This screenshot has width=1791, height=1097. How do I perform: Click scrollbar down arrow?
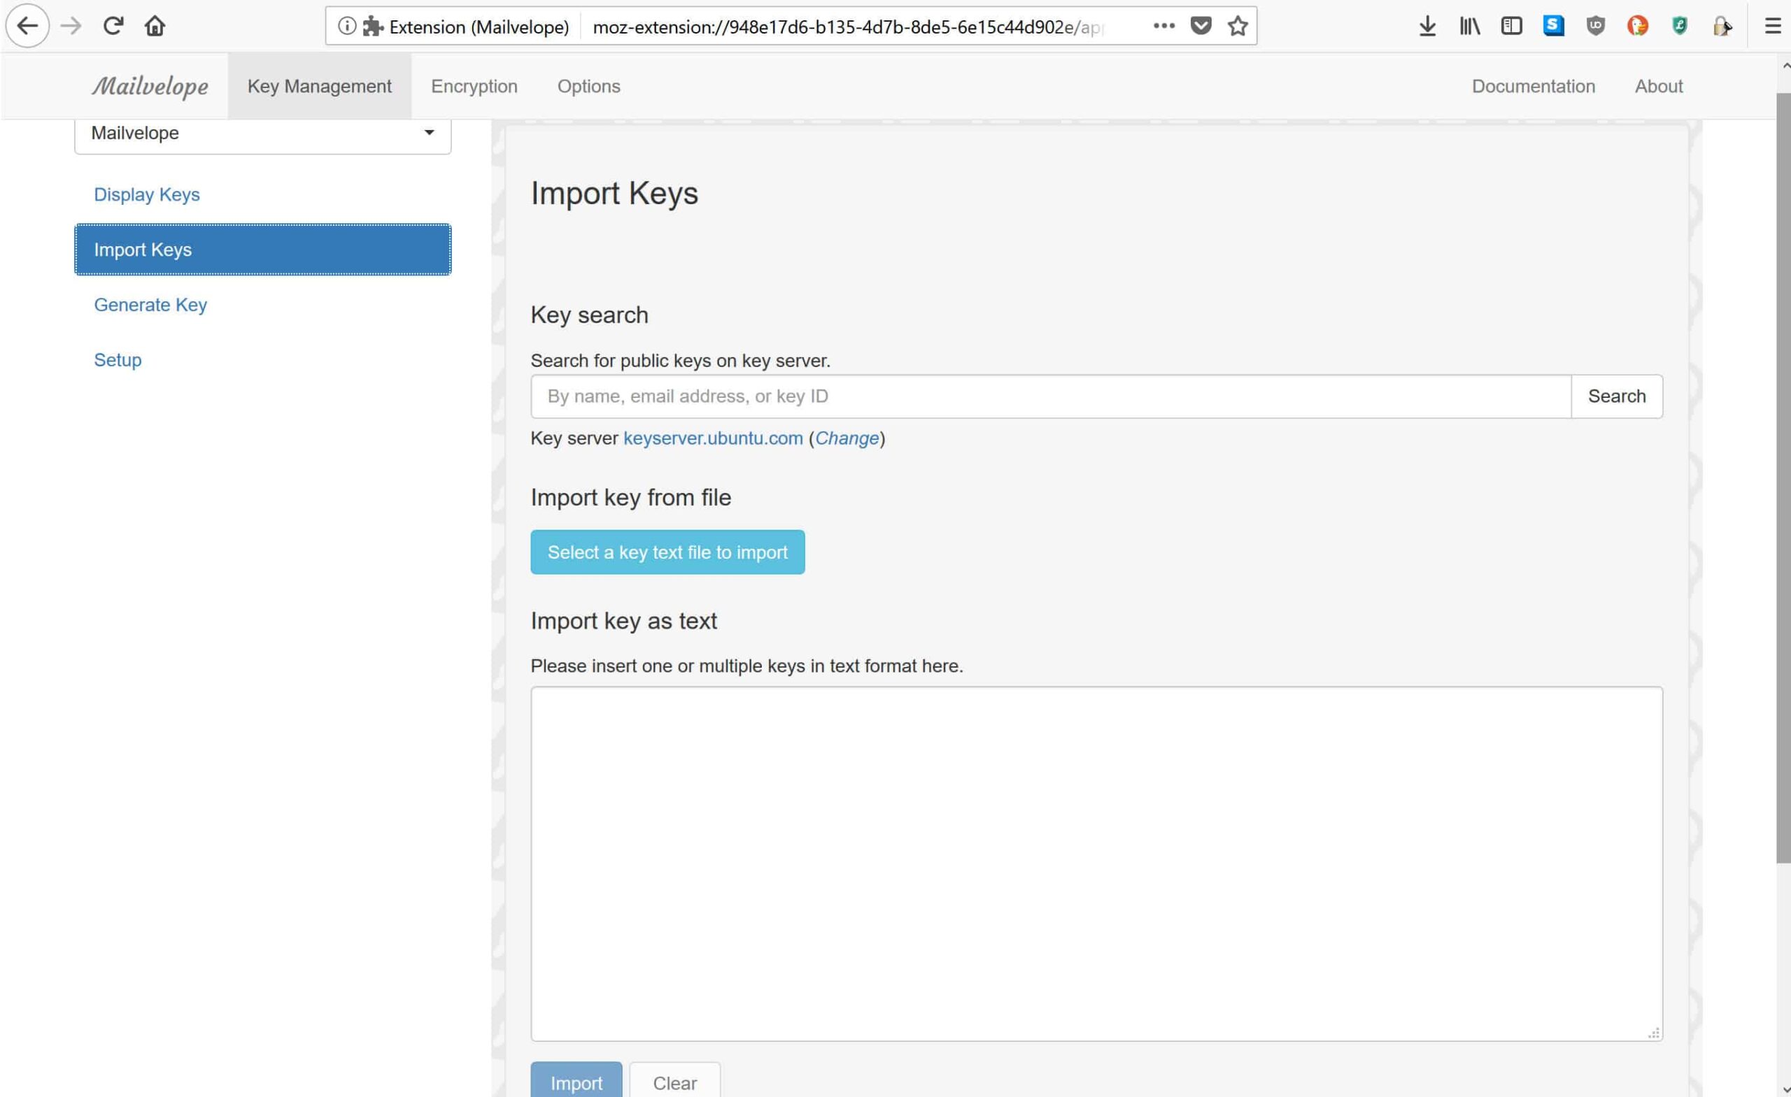1785,1090
